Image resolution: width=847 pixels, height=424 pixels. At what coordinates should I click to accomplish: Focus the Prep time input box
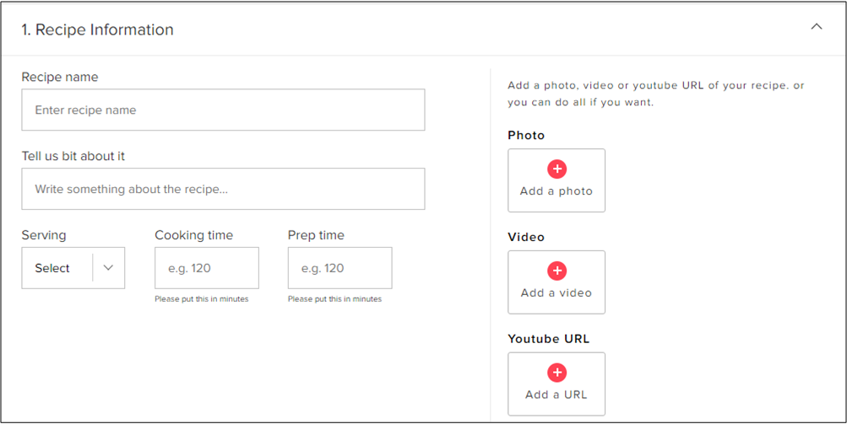click(x=339, y=268)
